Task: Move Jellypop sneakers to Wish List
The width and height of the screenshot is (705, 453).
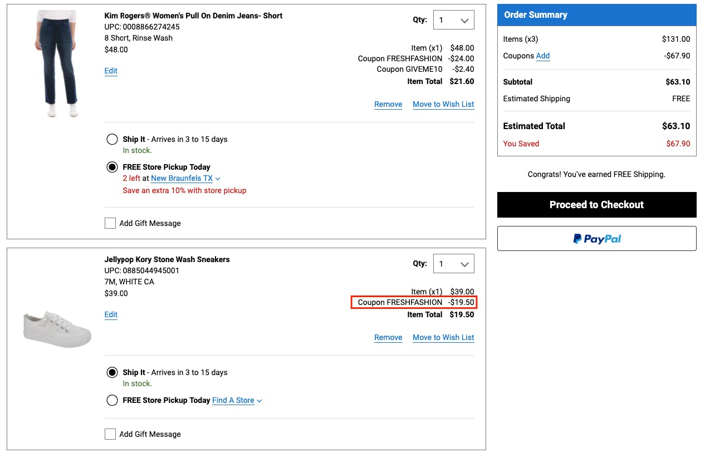Action: (443, 337)
